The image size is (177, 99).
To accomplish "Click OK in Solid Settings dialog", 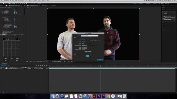I will (100, 60).
